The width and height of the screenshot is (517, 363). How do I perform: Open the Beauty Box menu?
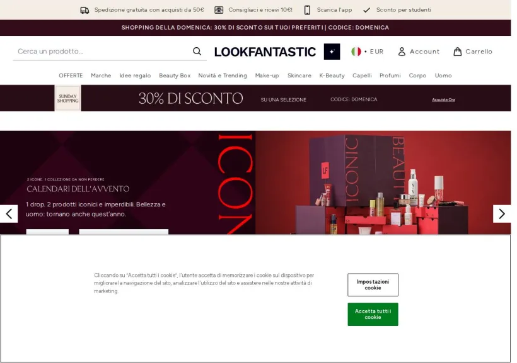(175, 75)
